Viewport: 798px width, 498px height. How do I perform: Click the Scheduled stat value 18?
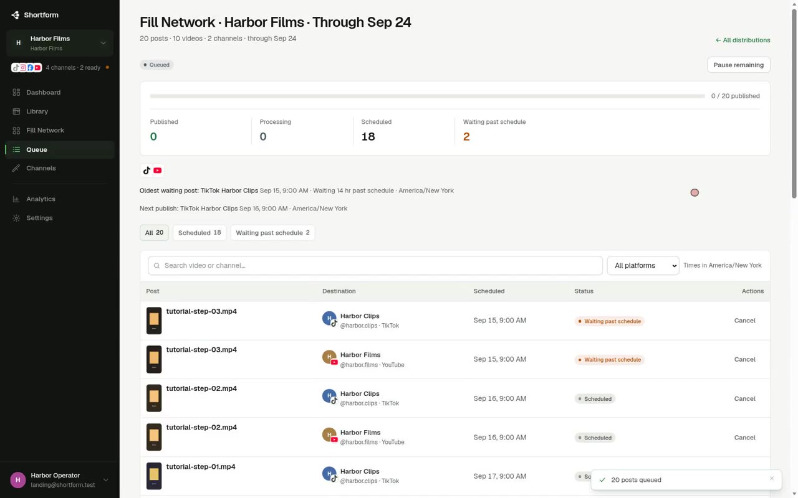[368, 136]
